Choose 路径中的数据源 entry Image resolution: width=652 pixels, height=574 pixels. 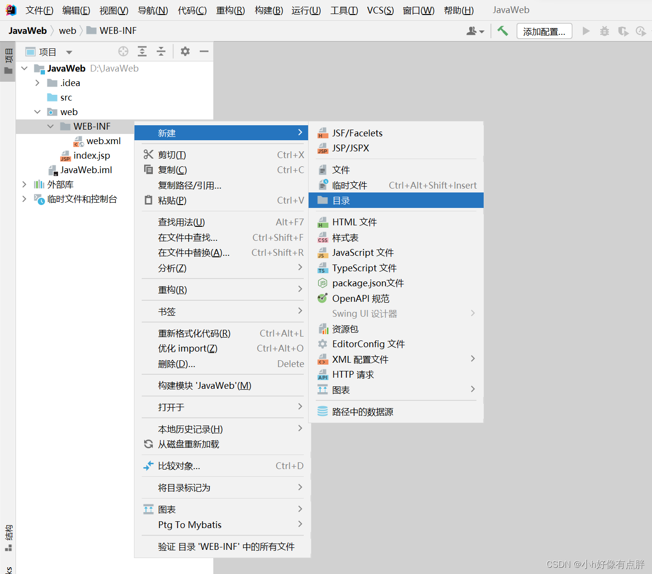click(396, 412)
